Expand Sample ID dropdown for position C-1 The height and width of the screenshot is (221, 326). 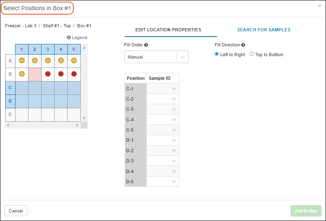[x=174, y=89]
